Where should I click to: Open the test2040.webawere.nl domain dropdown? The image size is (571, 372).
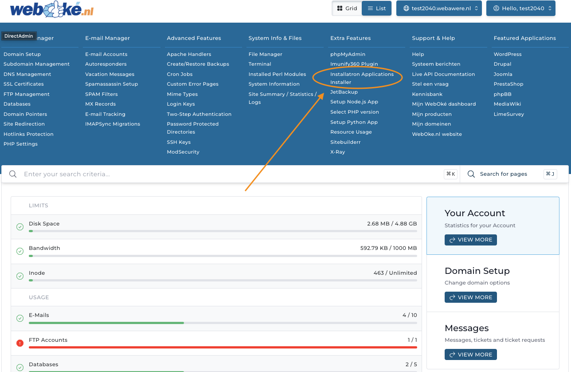(439, 8)
